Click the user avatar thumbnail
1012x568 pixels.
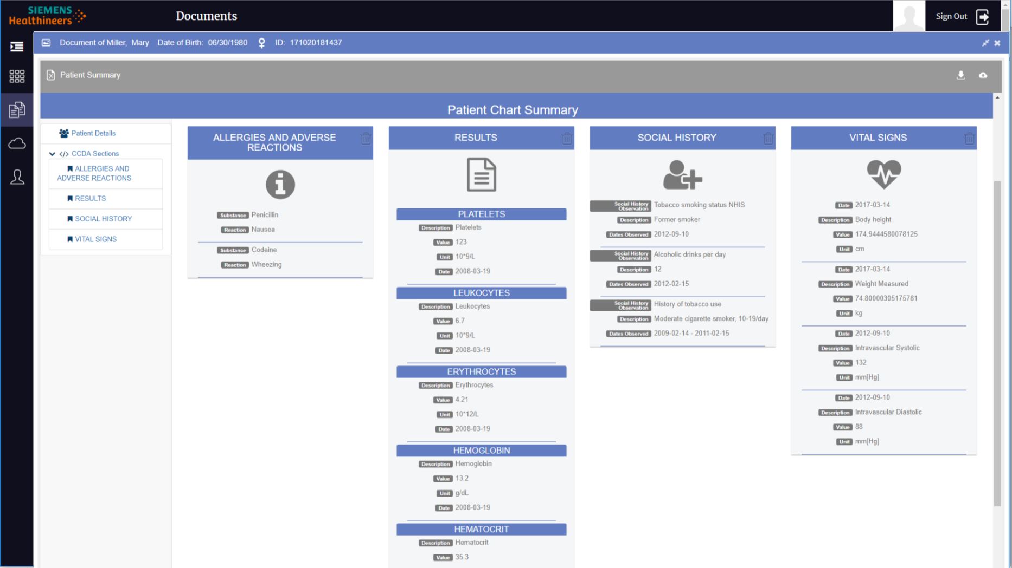click(908, 16)
